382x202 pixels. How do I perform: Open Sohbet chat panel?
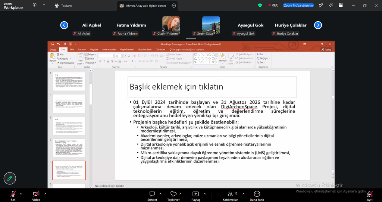click(x=152, y=196)
